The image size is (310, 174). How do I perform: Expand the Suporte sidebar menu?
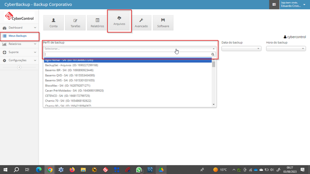[x=19, y=52]
